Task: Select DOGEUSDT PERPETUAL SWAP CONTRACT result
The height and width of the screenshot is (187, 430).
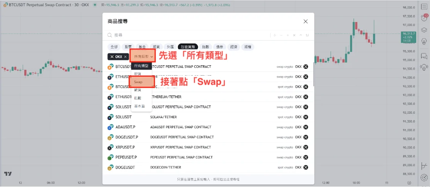Action: (x=208, y=137)
